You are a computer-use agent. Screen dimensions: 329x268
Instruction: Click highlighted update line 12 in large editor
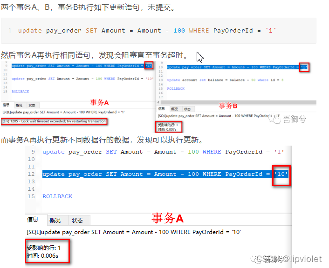click(x=165, y=174)
